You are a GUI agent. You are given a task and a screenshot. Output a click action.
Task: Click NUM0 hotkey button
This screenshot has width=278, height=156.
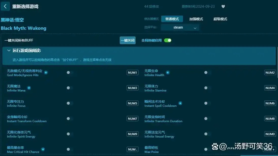(x=270, y=134)
